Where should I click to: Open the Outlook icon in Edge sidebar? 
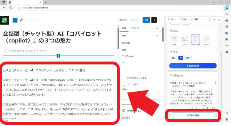click(227, 33)
